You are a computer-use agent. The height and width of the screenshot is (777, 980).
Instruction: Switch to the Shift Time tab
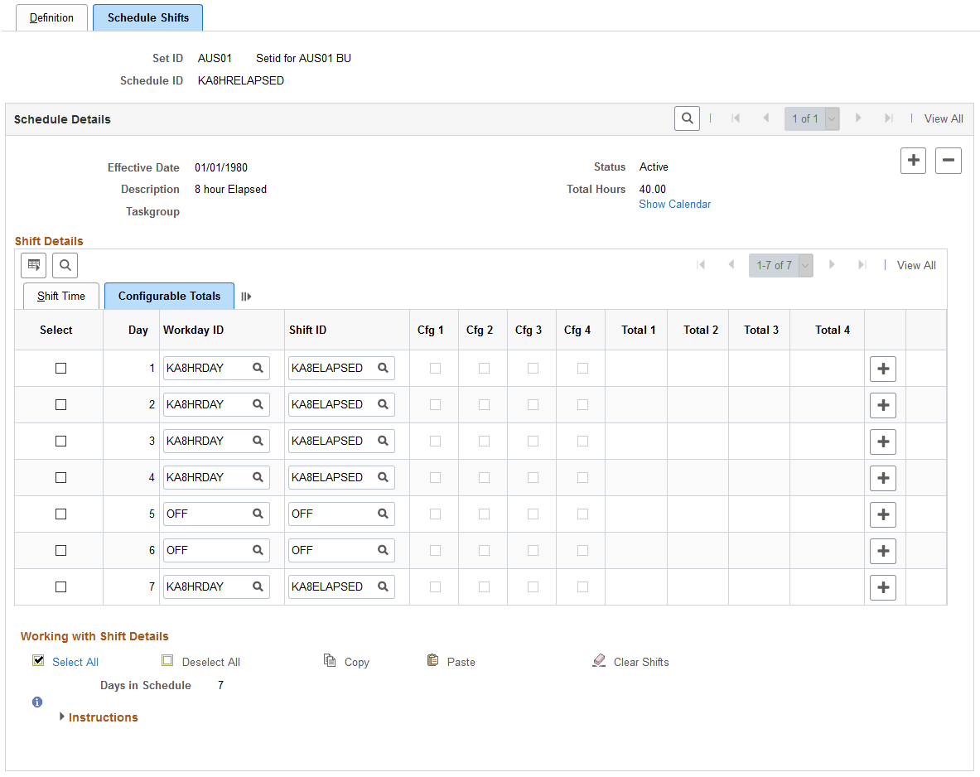click(x=60, y=296)
